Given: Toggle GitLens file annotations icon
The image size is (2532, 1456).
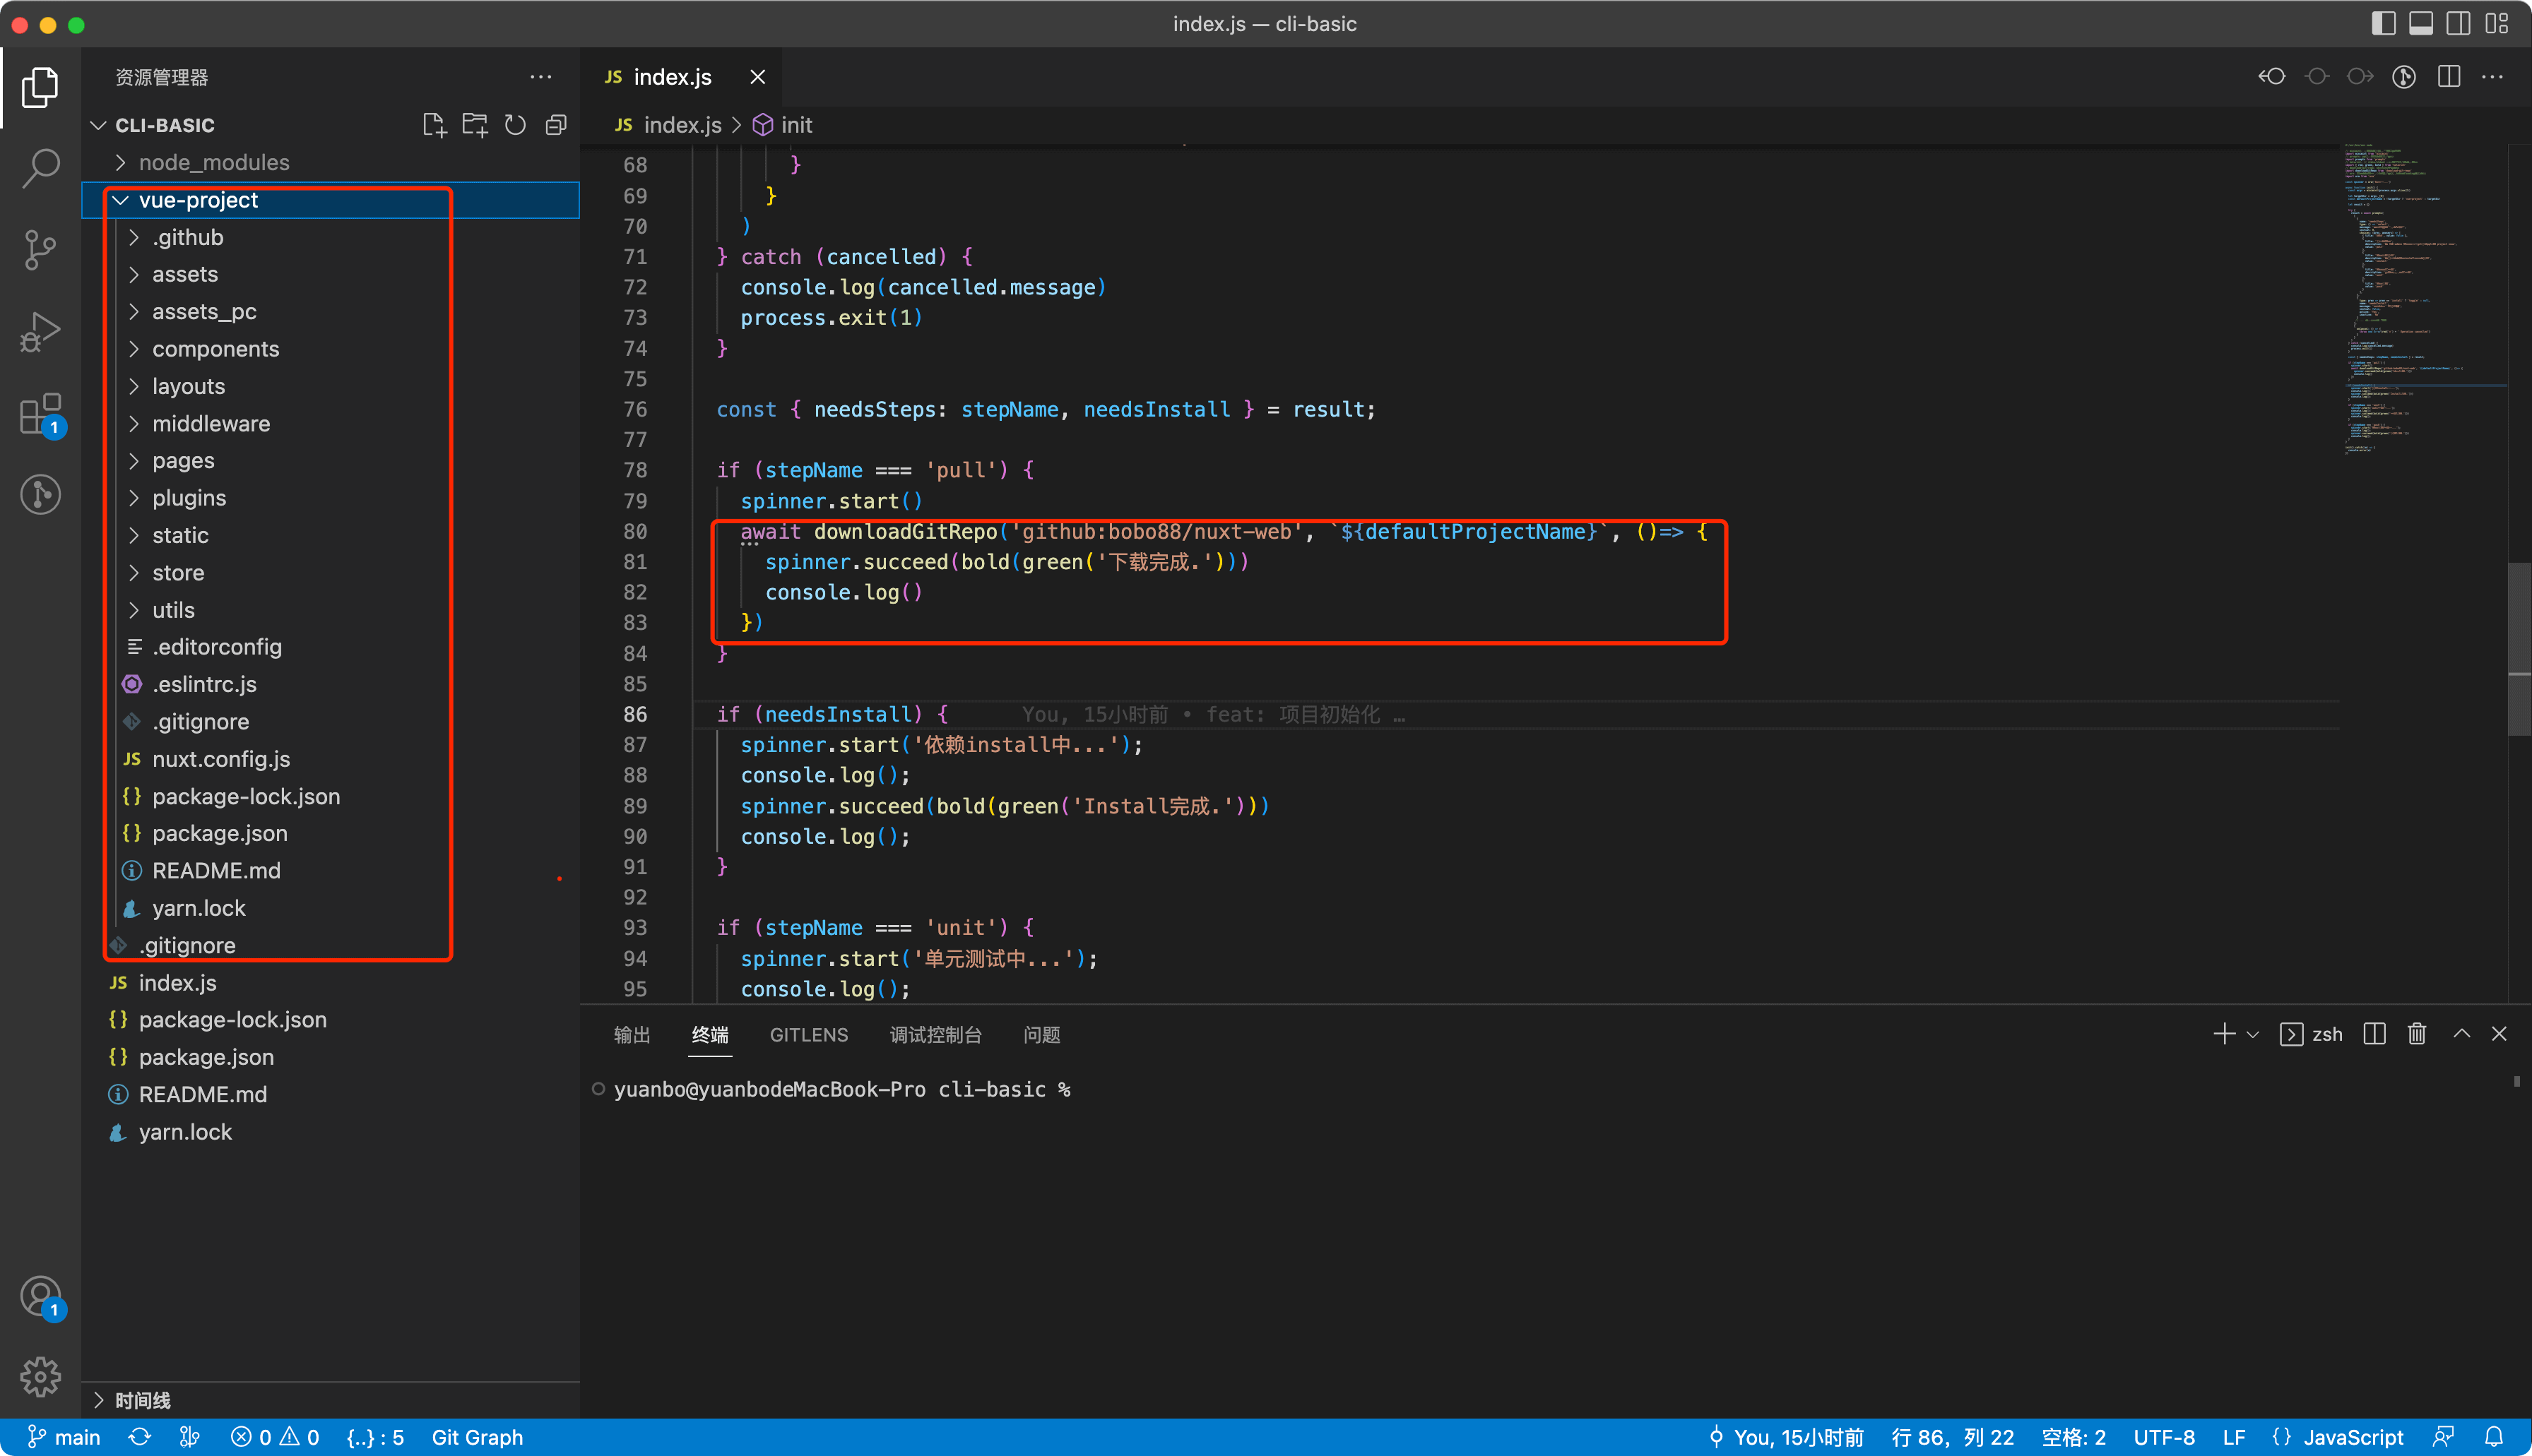Looking at the screenshot, I should [x=2404, y=77].
